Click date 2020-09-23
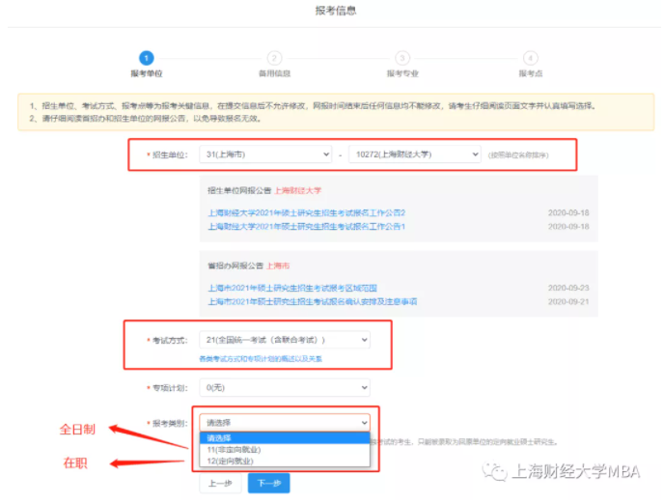 coord(568,288)
